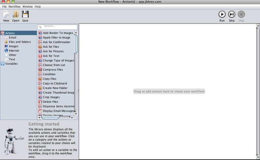The height and width of the screenshot is (160, 260).
Task: Click the action list scroll-up arrow
Action: pos(76,33)
